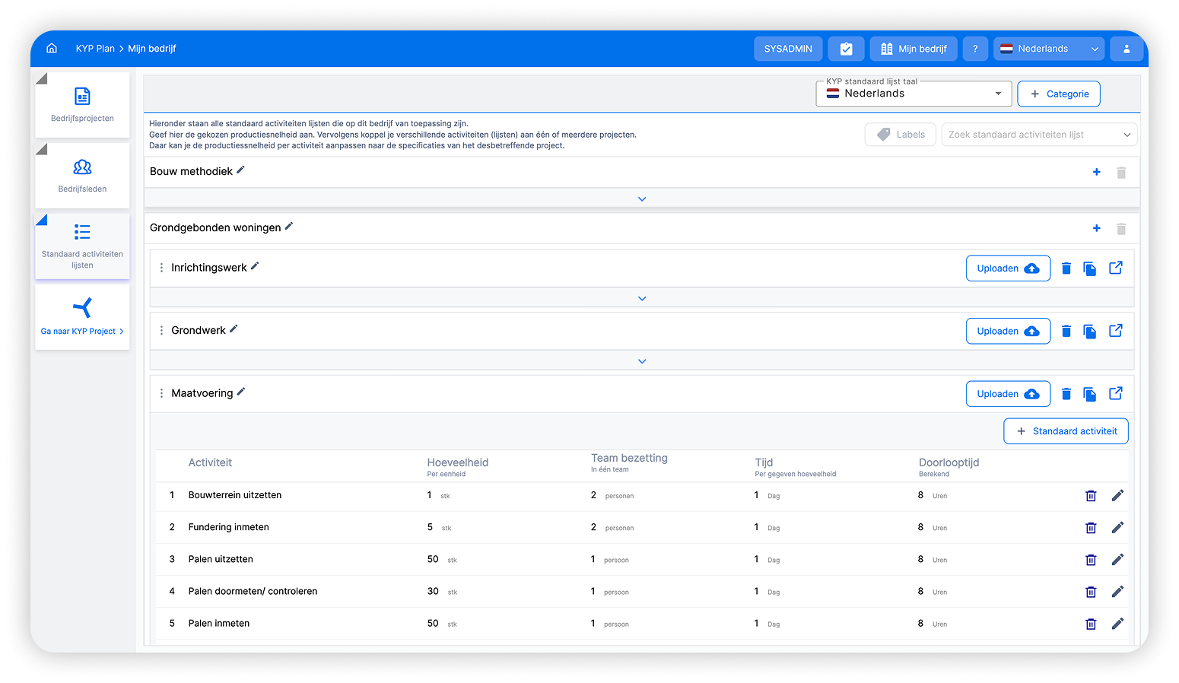The height and width of the screenshot is (683, 1179).
Task: Export the Inrichtingswerk list
Action: 1116,268
